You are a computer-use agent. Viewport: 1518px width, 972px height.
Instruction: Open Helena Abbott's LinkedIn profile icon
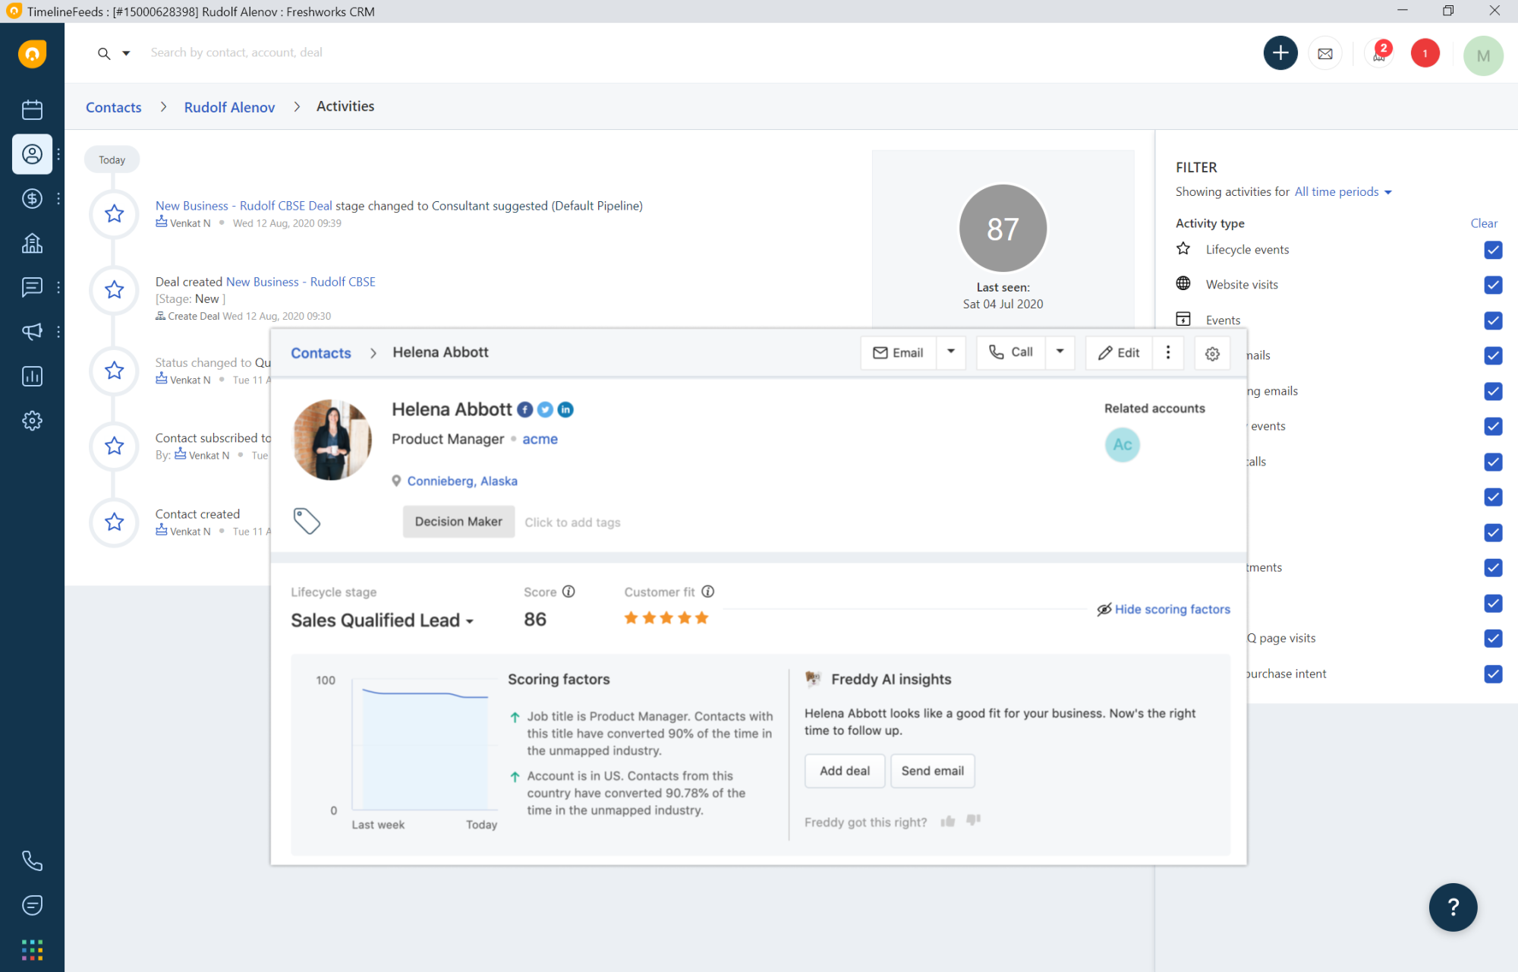(565, 409)
